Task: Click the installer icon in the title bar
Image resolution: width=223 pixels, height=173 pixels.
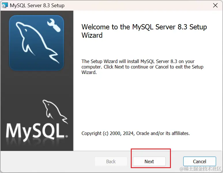Action: click(5, 5)
